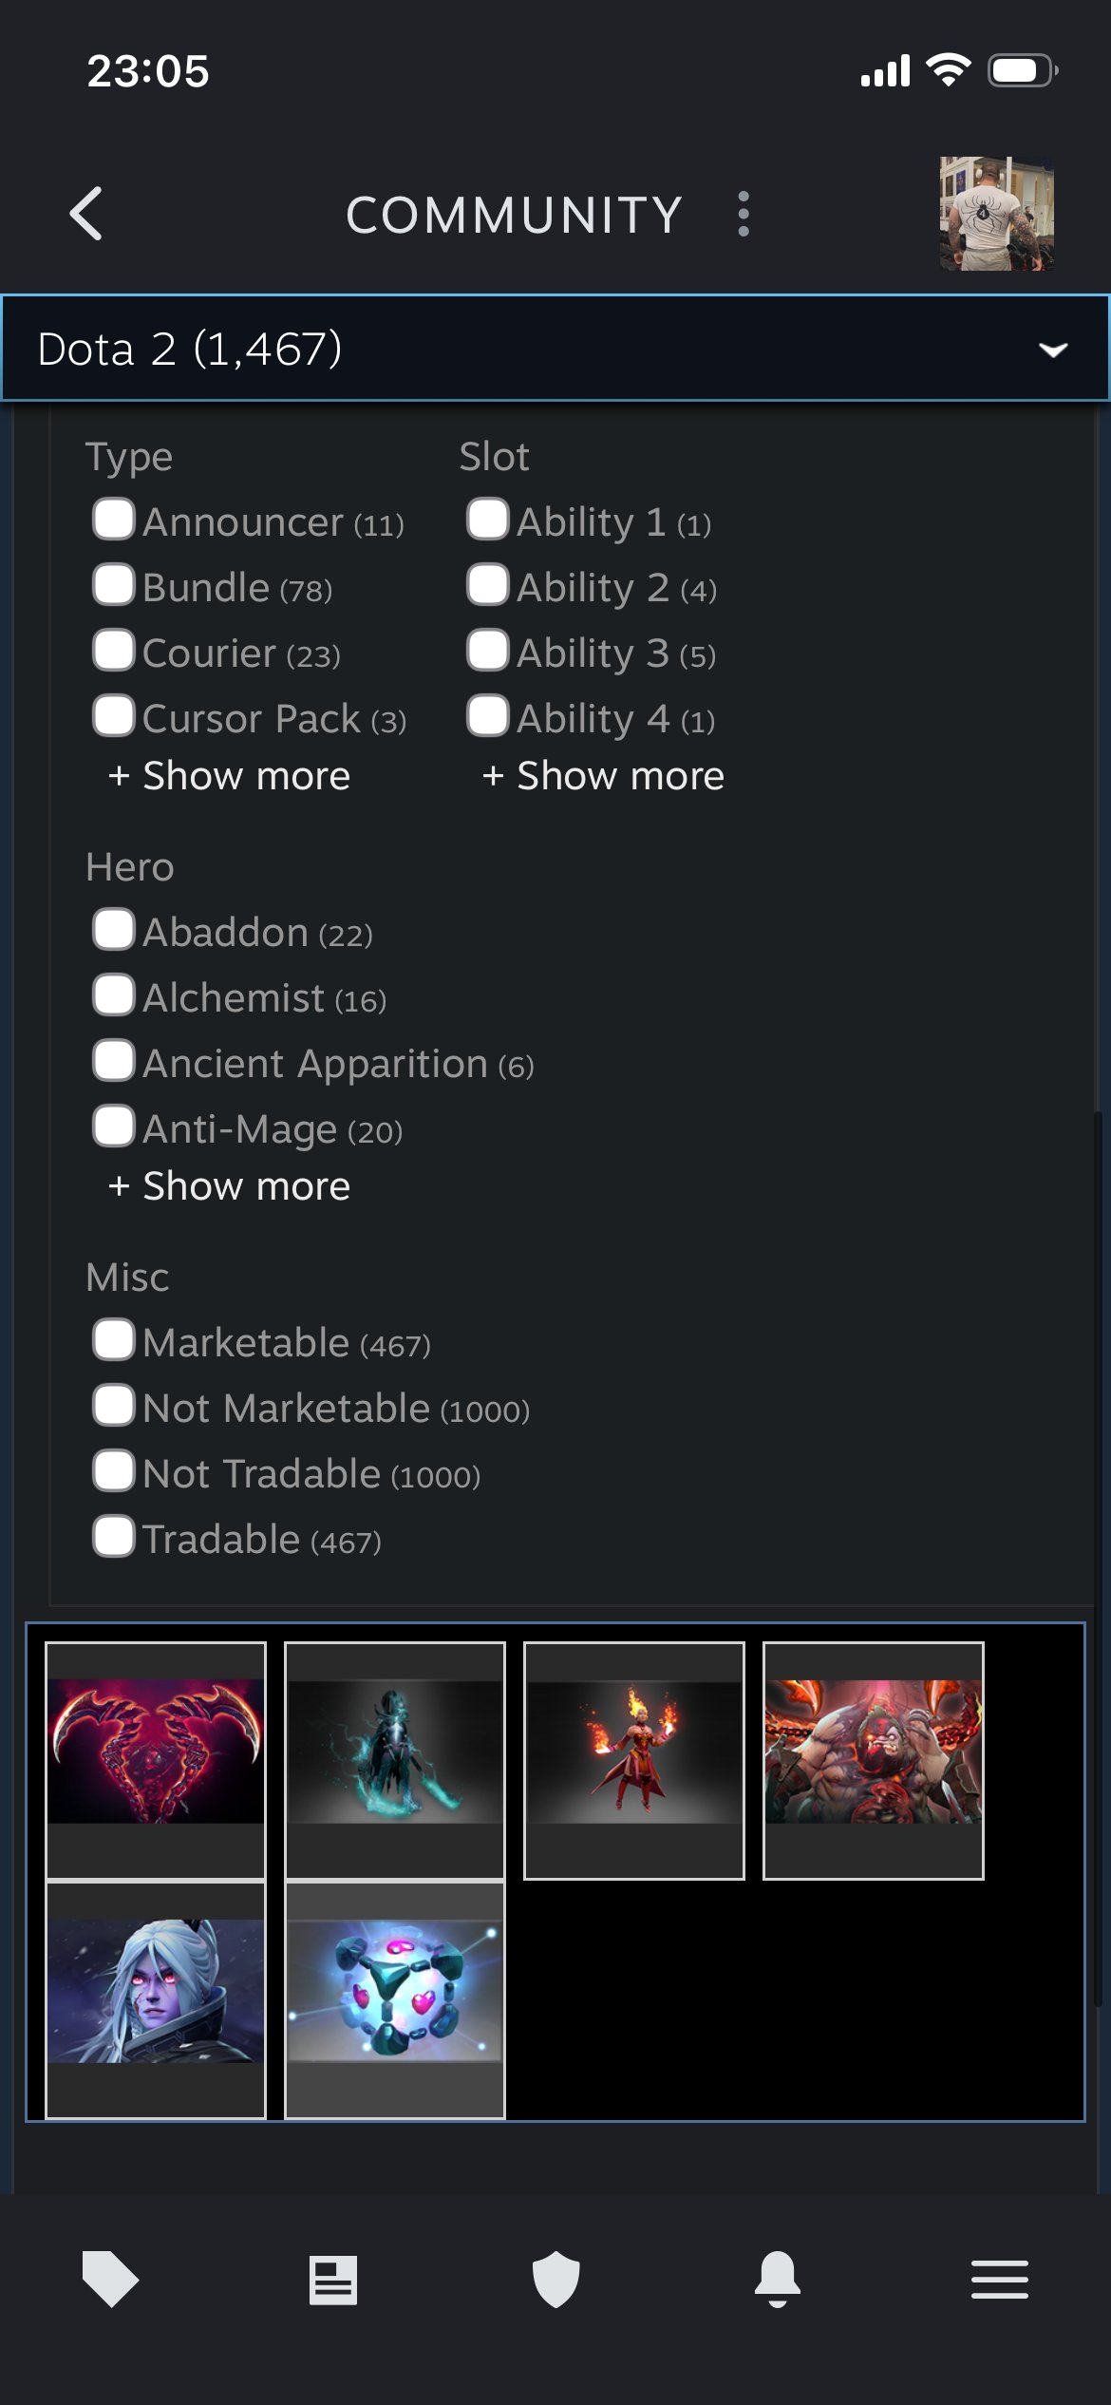Check the Courier filter checkbox

pos(114,651)
